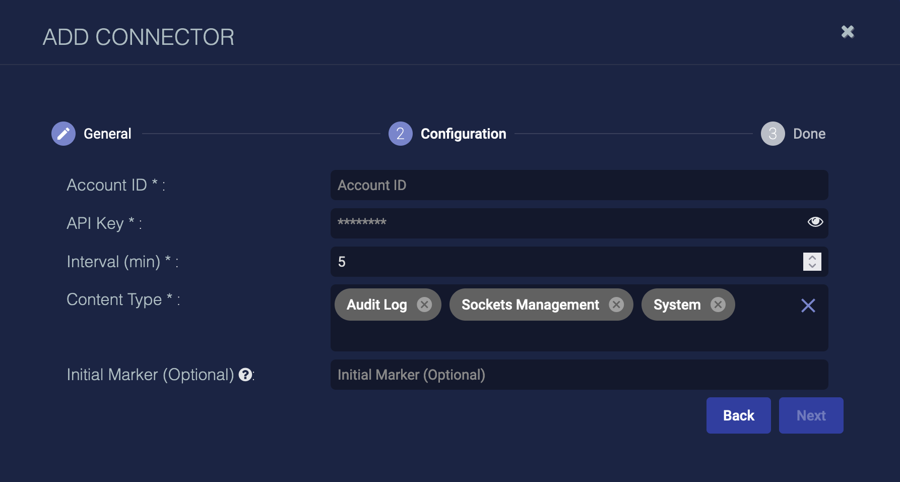Click the Done step number 3 circle
The image size is (900, 482).
(x=773, y=134)
